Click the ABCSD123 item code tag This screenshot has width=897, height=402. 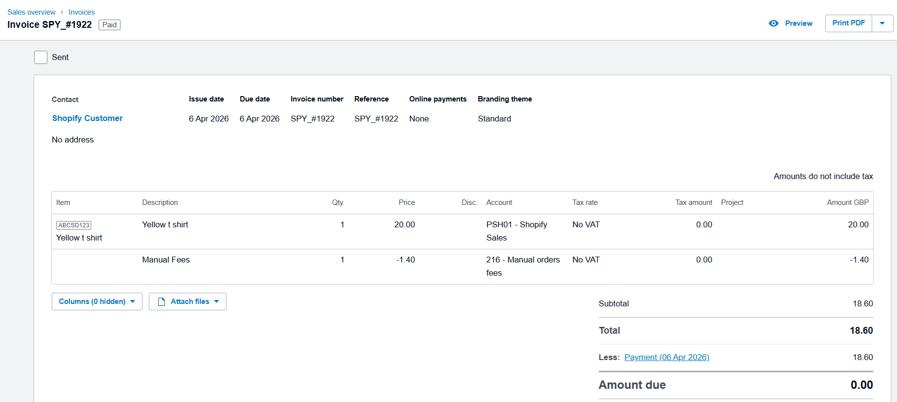click(x=74, y=225)
